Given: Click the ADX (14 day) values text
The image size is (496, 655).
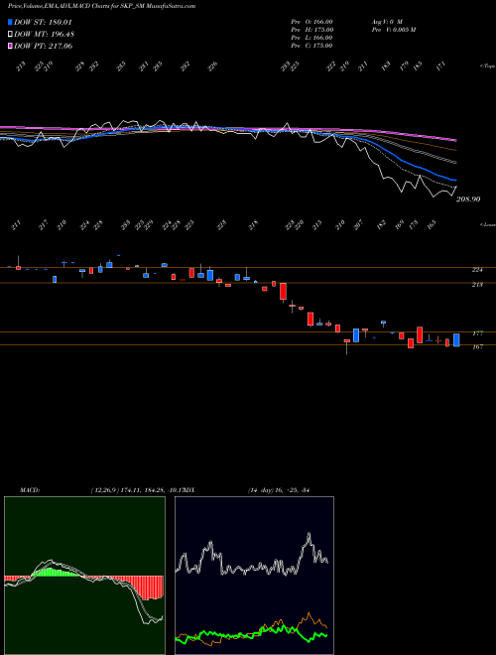Looking at the screenshot, I should point(279,490).
